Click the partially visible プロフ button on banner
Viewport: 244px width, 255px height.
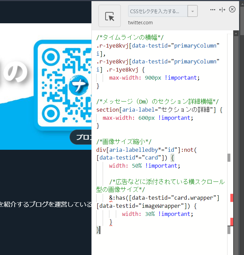[x=81, y=137]
